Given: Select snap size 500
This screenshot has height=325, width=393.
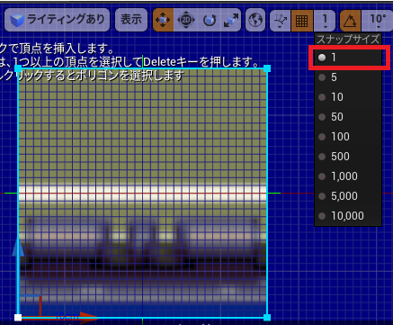Looking at the screenshot, I should pyautogui.click(x=348, y=157).
